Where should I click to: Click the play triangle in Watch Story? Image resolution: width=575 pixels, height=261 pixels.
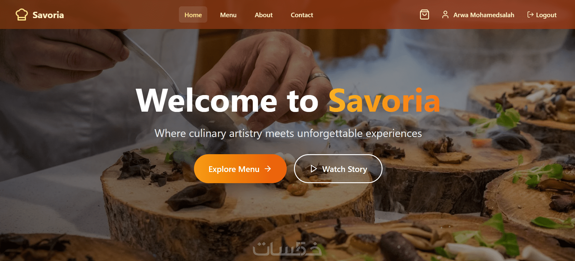pyautogui.click(x=314, y=169)
